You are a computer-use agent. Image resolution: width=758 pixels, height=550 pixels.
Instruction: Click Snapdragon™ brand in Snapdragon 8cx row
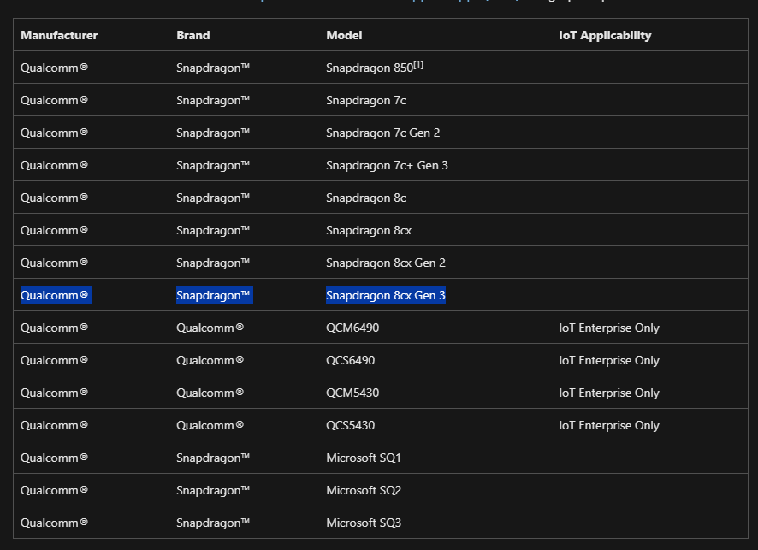pos(213,230)
